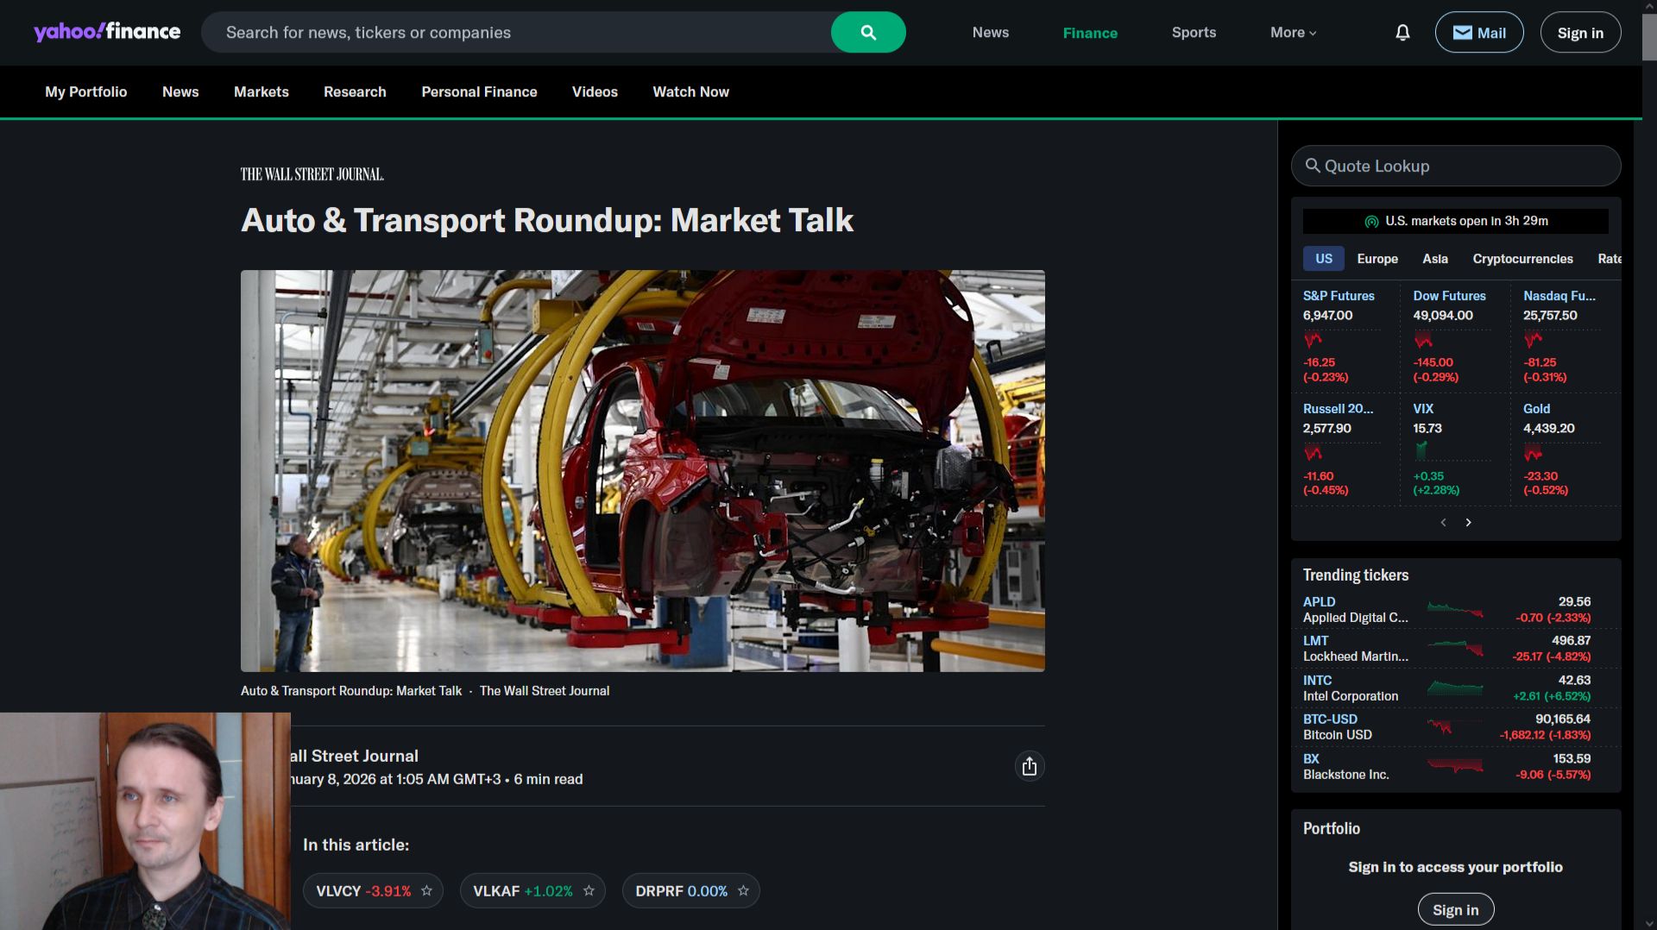The width and height of the screenshot is (1657, 930).
Task: Open the VIX quote link
Action: [x=1423, y=409]
